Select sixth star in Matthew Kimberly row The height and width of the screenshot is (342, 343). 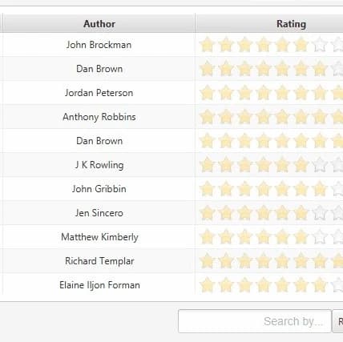point(301,237)
